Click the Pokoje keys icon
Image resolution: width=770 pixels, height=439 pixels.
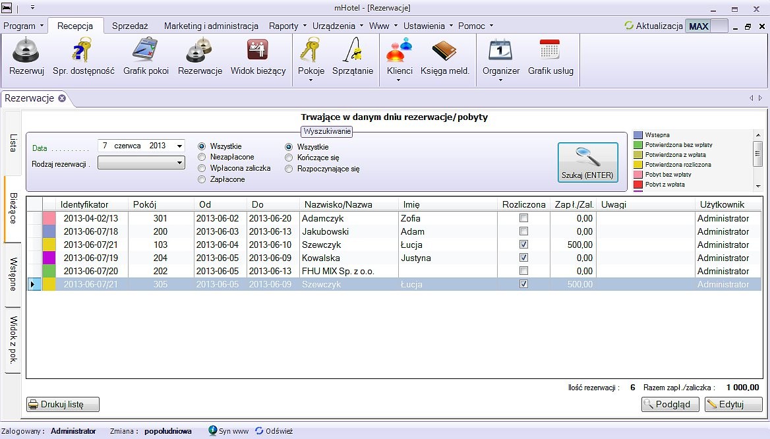[x=311, y=51]
